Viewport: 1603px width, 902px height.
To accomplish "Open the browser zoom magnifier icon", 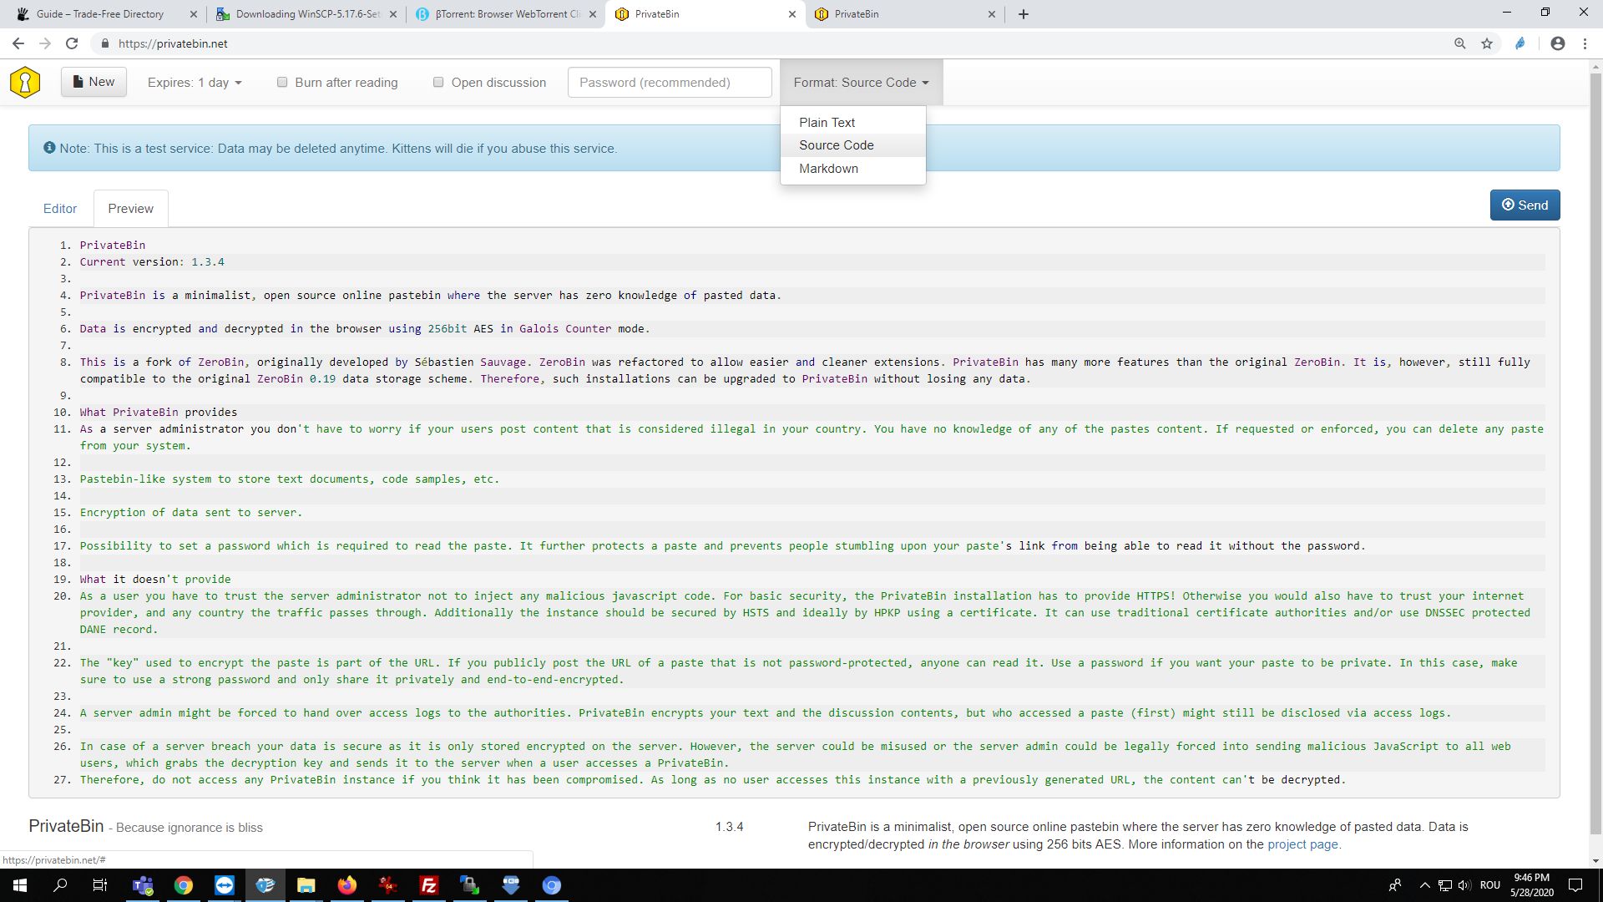I will click(x=1460, y=43).
